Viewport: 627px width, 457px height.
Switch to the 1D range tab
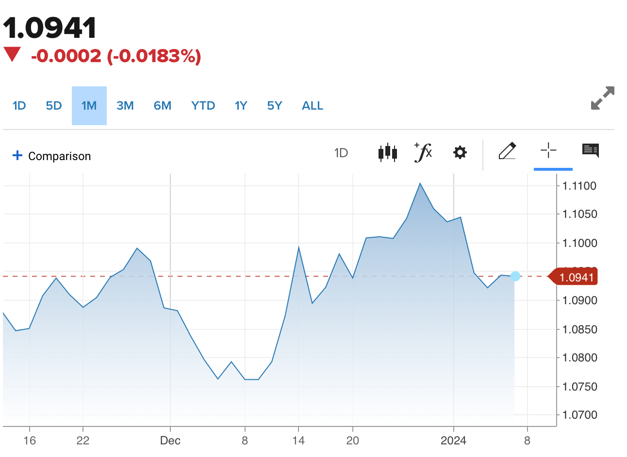click(19, 106)
